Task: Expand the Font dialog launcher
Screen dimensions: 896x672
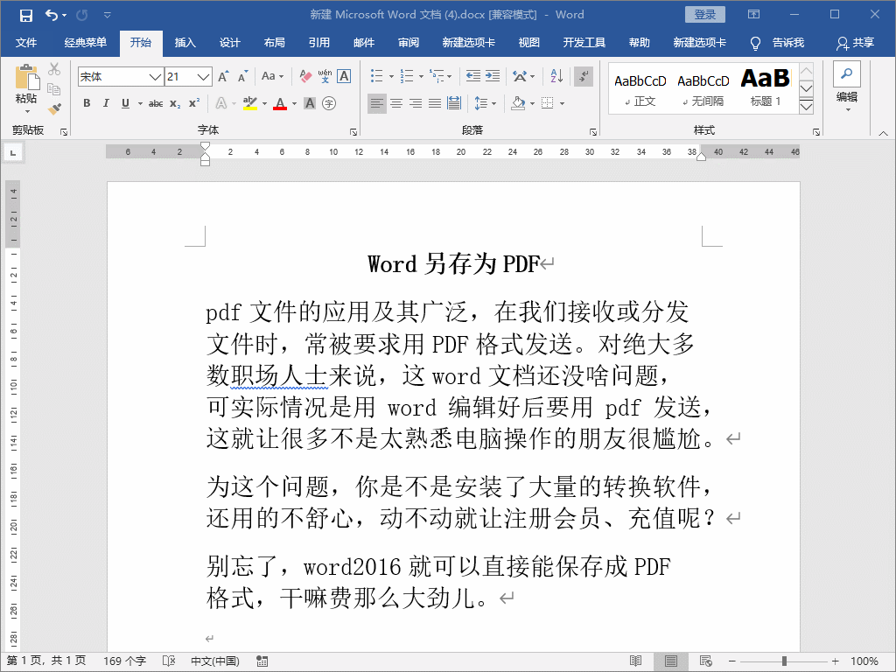Action: tap(353, 132)
